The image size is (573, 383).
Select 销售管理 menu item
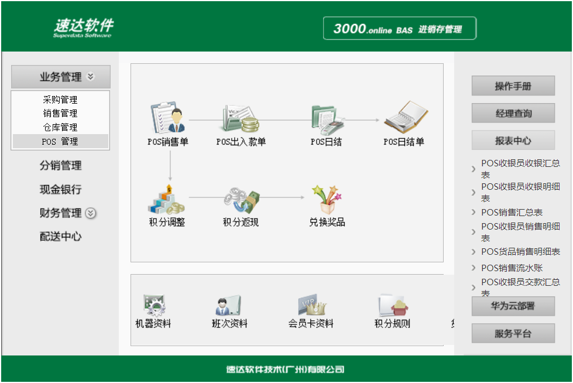pyautogui.click(x=60, y=114)
